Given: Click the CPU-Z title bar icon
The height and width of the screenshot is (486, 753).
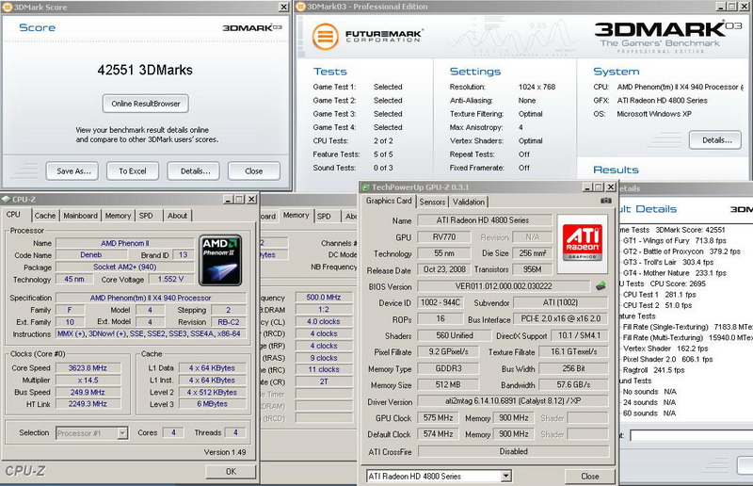Looking at the screenshot, I should (x=7, y=199).
